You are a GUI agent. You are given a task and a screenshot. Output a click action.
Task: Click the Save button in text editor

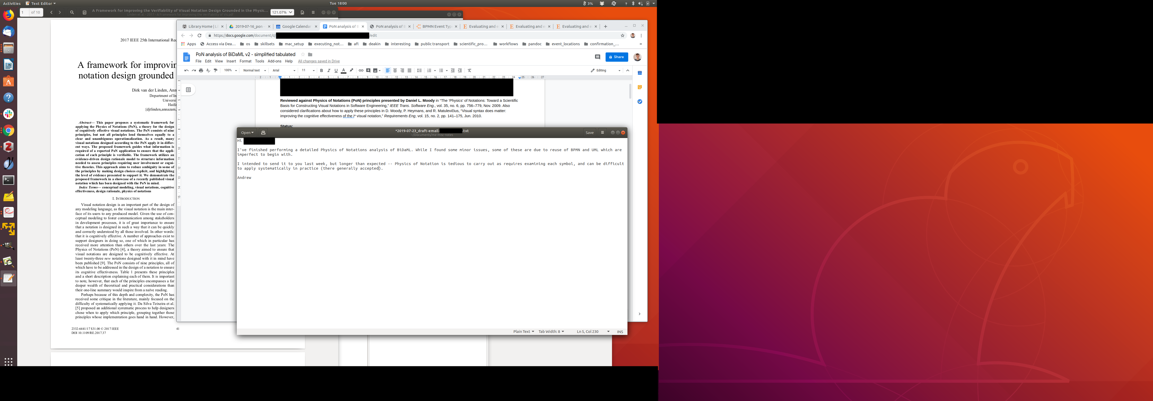pos(589,133)
